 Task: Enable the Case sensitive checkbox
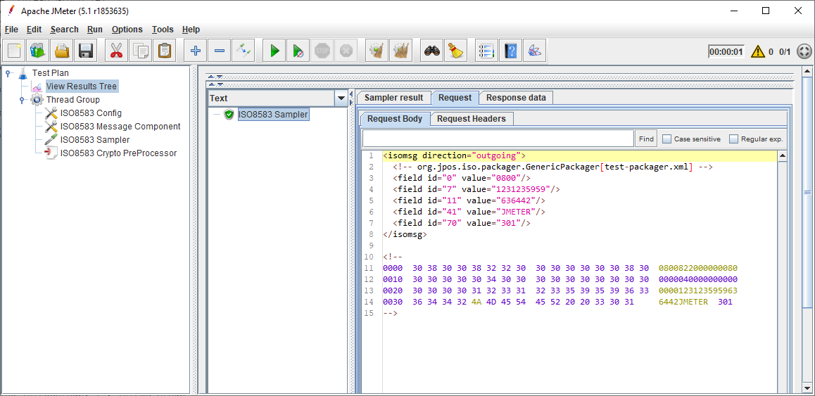[667, 139]
